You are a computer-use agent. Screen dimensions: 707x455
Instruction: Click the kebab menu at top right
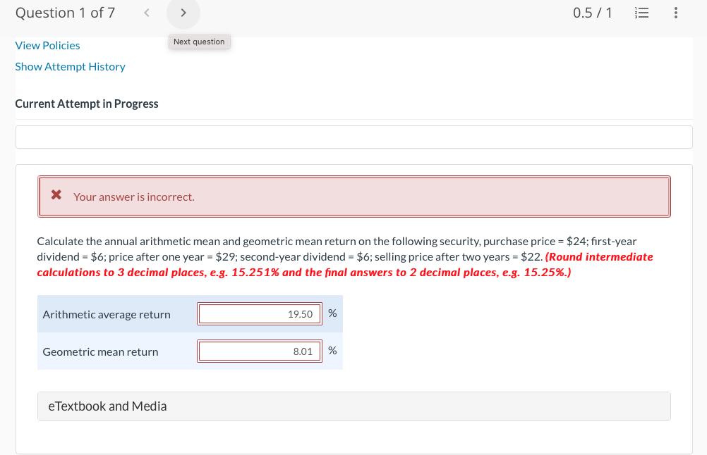coord(675,12)
